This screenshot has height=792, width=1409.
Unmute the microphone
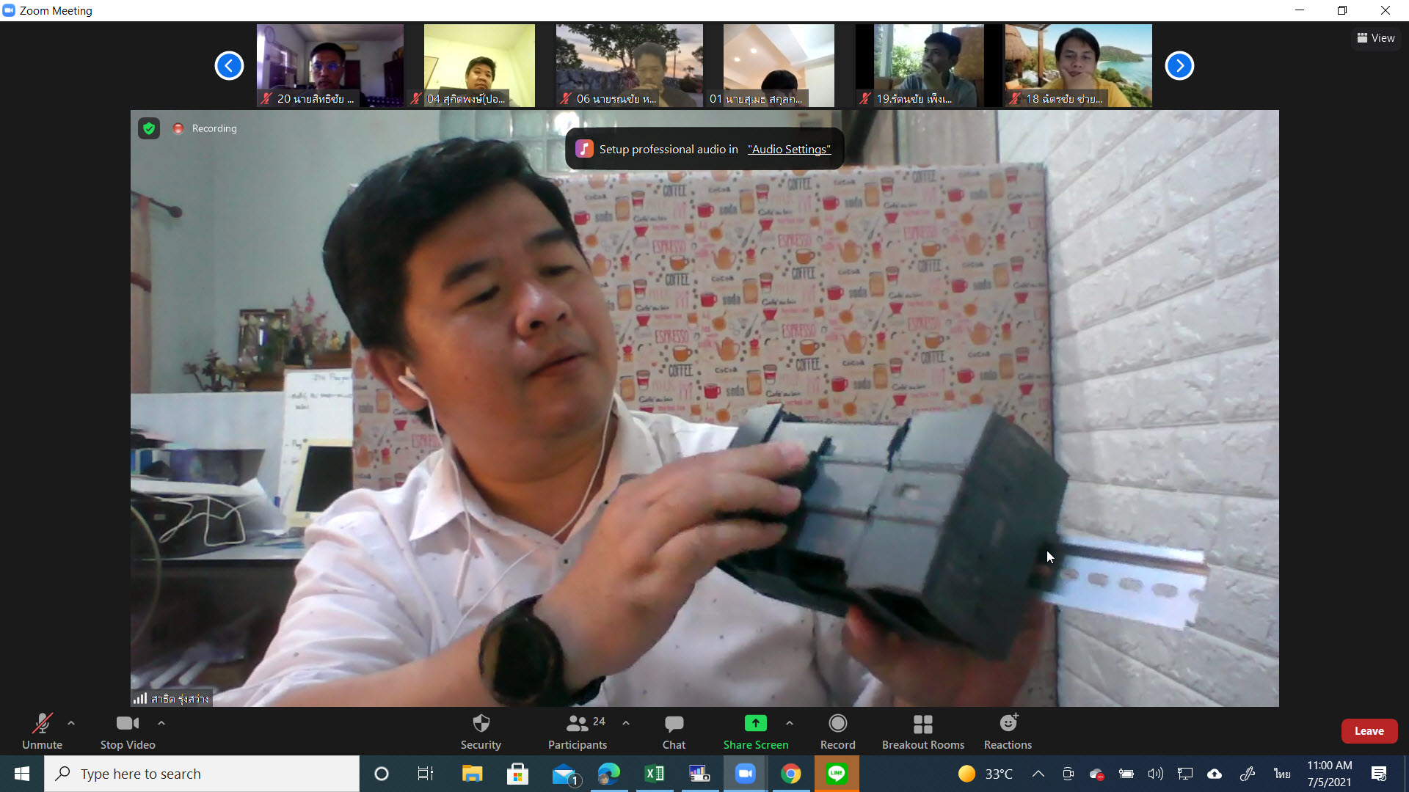pyautogui.click(x=42, y=731)
